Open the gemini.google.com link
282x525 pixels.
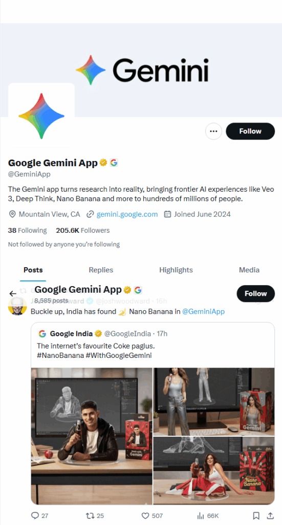point(127,214)
